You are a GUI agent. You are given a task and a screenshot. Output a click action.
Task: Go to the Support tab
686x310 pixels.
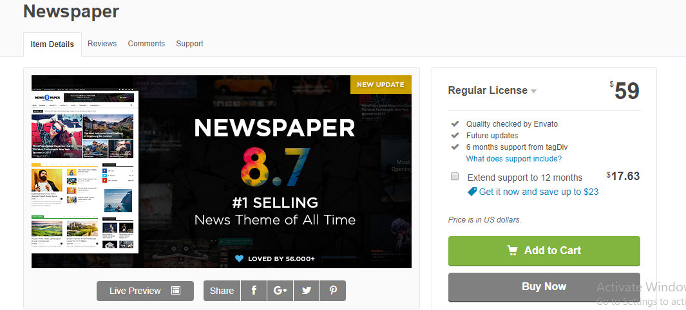pyautogui.click(x=189, y=44)
